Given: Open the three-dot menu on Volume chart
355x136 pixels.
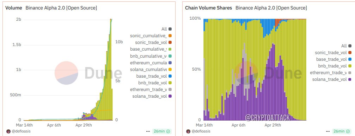Looking at the screenshot, I should pos(148,131).
